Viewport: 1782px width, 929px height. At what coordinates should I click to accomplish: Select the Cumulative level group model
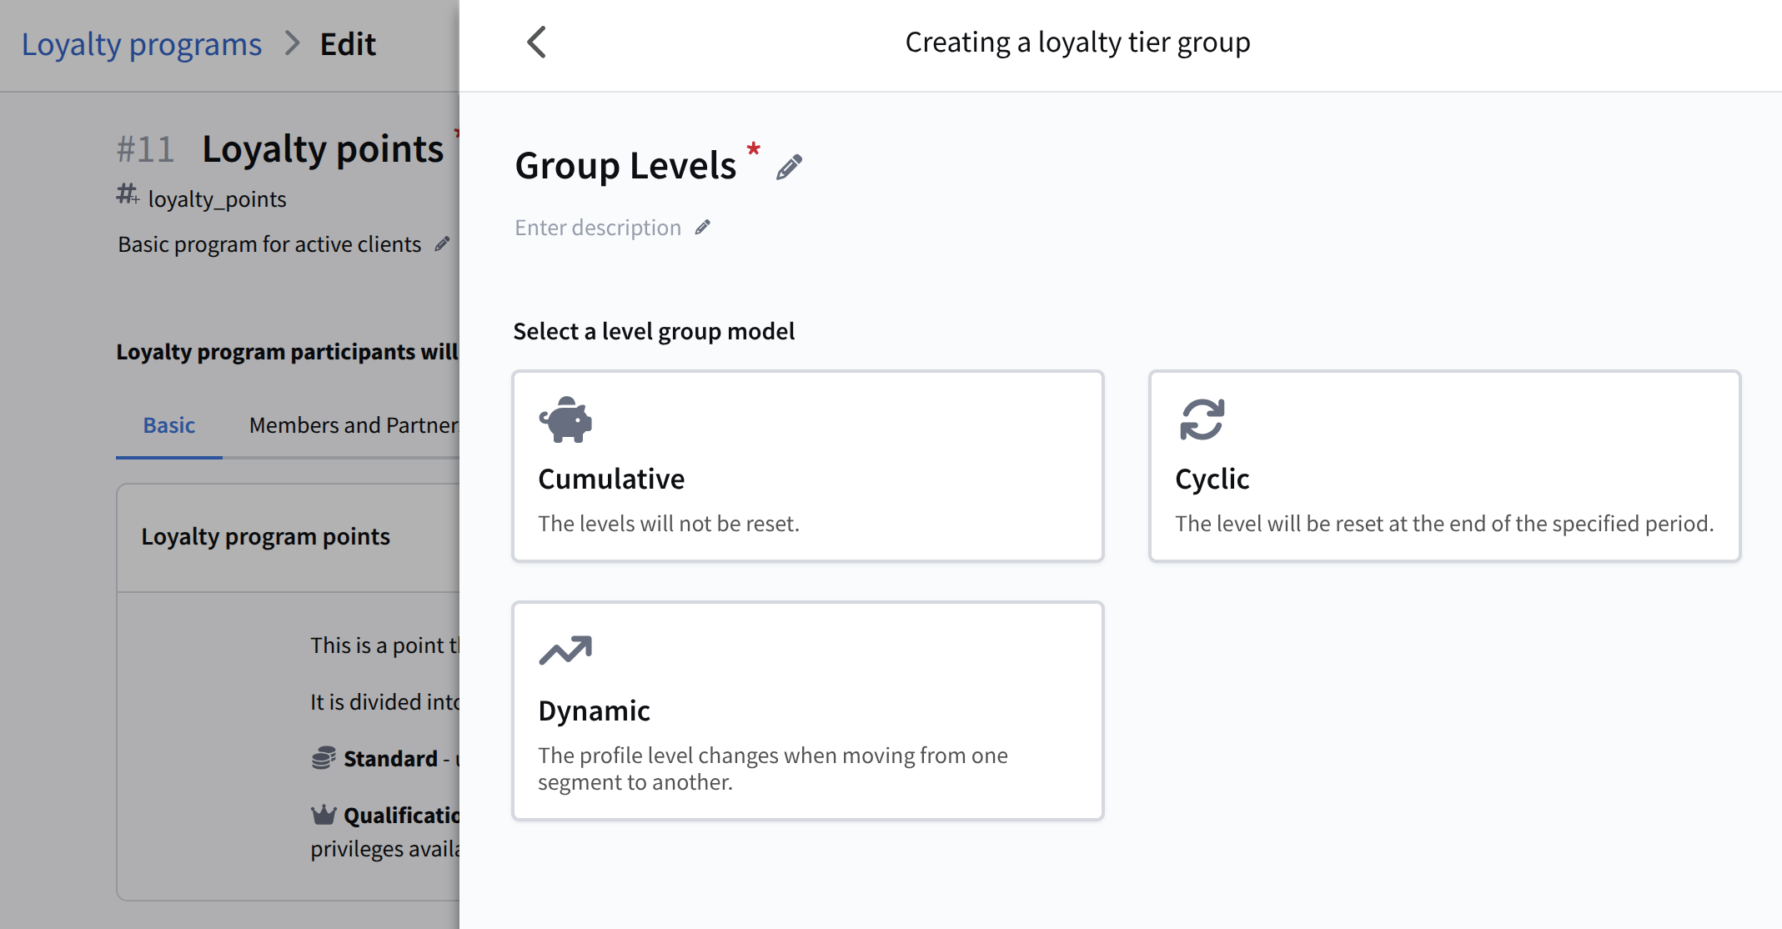click(x=807, y=466)
